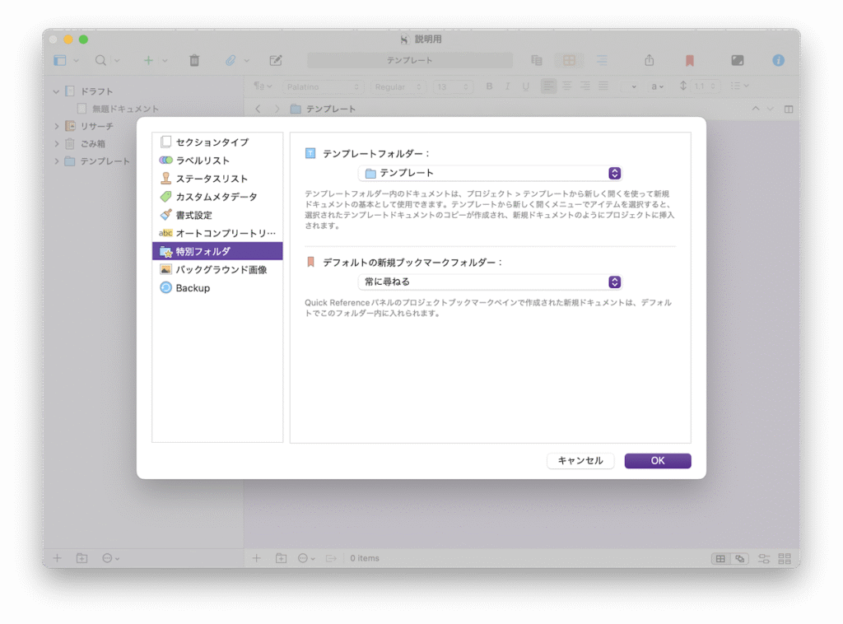Collapse the ドラフト folder
Viewport: 843px width, 624px height.
56,91
